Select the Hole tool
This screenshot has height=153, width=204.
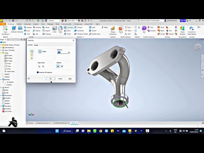click(x=55, y=29)
